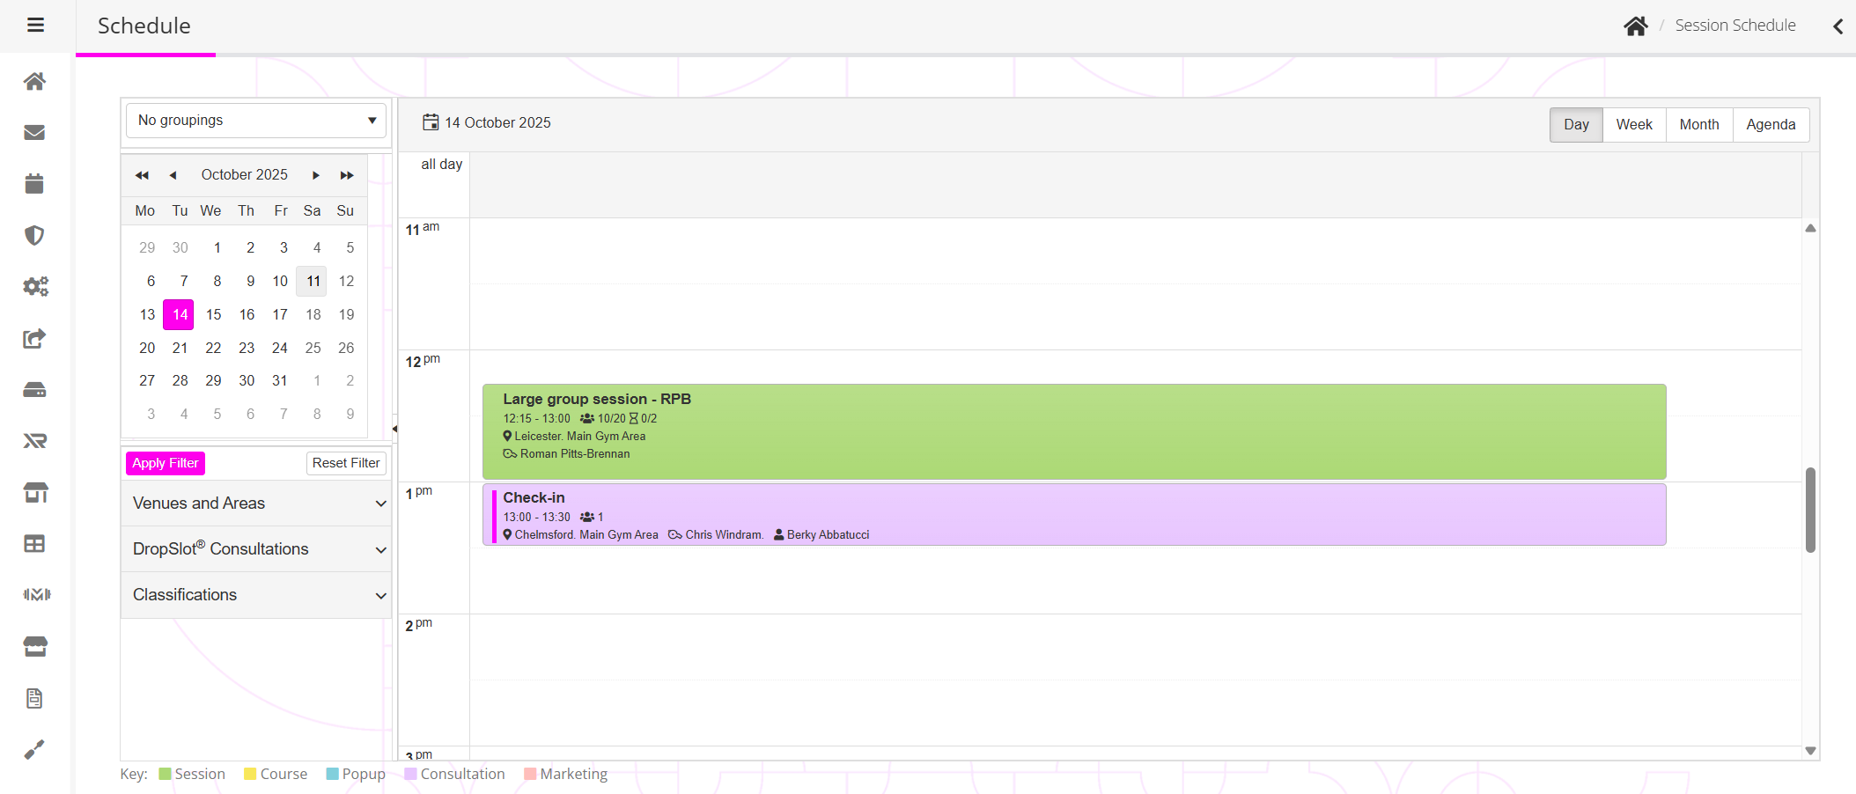Expand the Classifications filter section

tap(256, 595)
